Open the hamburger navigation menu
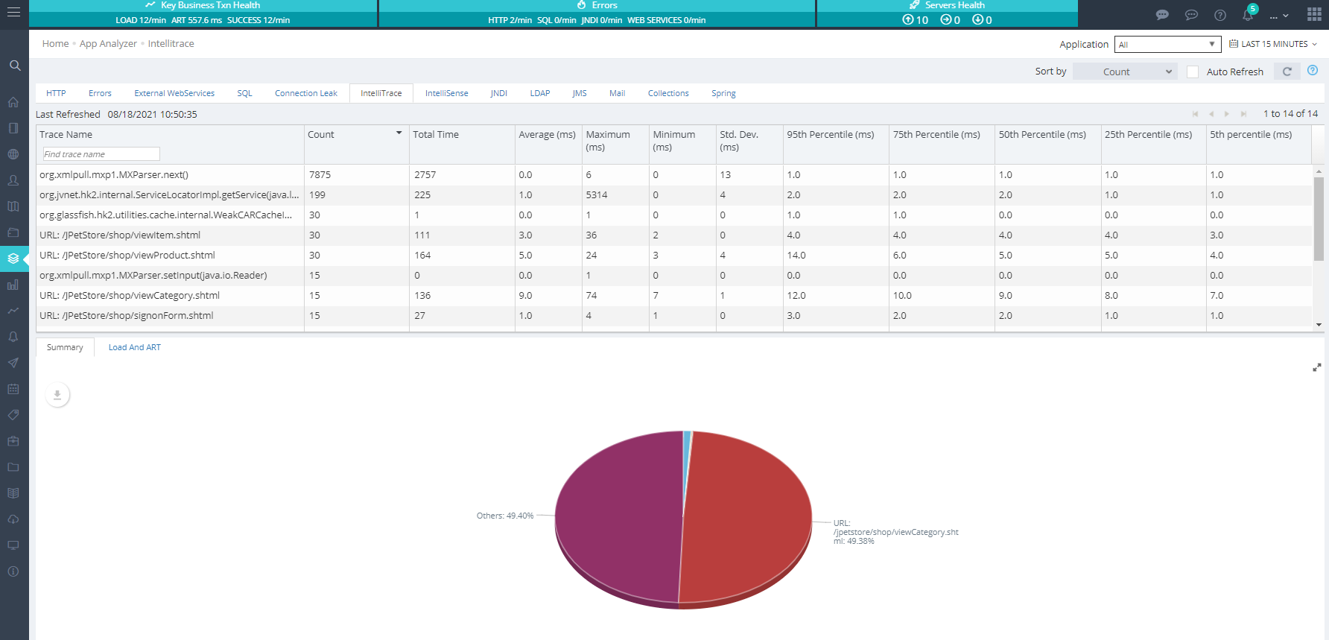Screen dimensions: 1329x640 (13, 13)
